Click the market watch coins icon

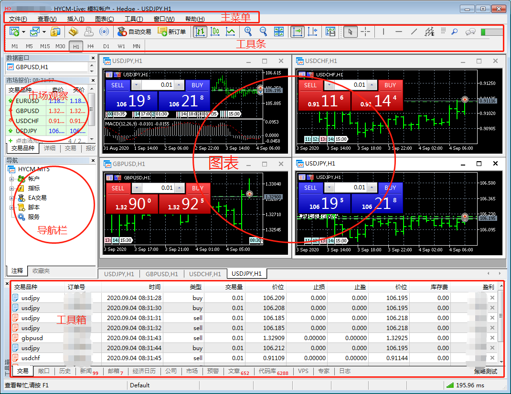coord(55,31)
